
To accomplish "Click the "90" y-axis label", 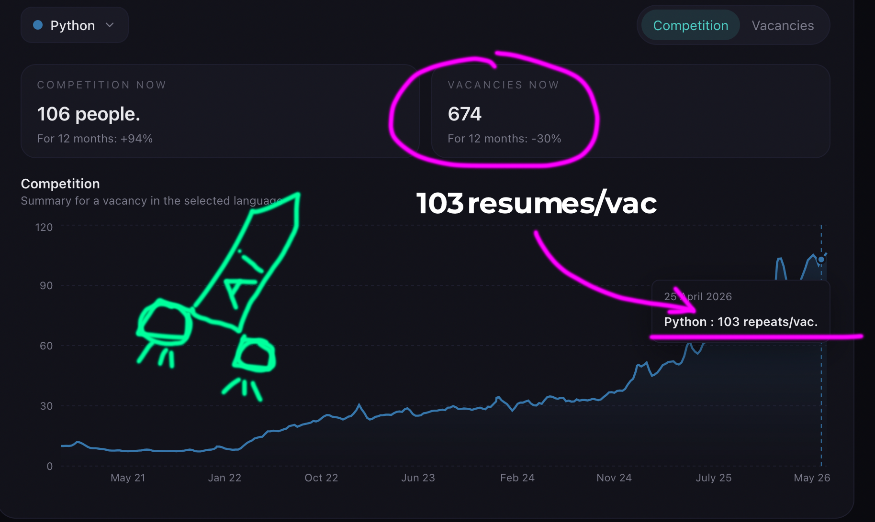I will [46, 285].
